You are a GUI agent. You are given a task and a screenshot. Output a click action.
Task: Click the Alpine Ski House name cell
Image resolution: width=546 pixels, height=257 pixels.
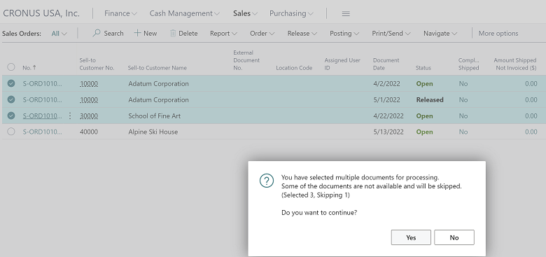coord(153,132)
